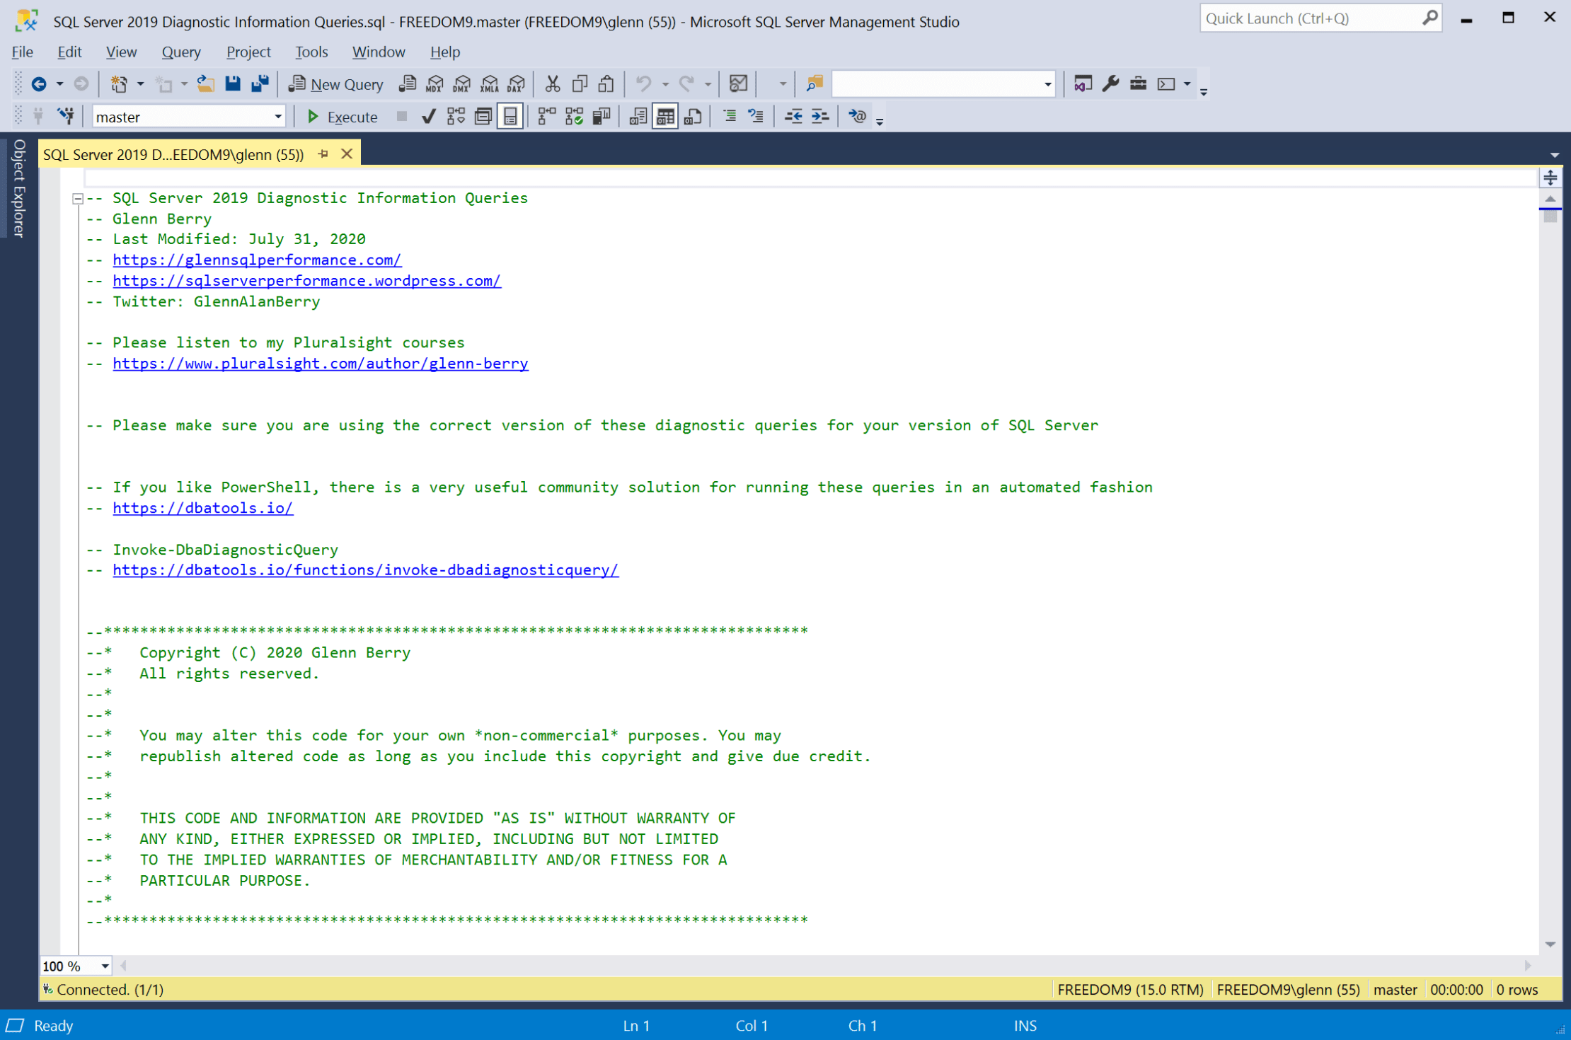Open the Query menu
Image resolution: width=1571 pixels, height=1040 pixels.
tap(180, 52)
